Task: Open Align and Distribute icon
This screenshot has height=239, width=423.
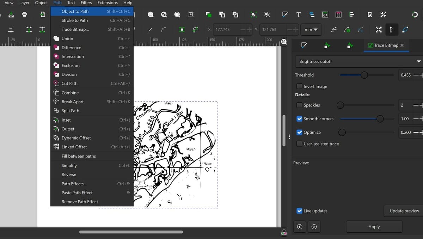Action: [x=351, y=14]
